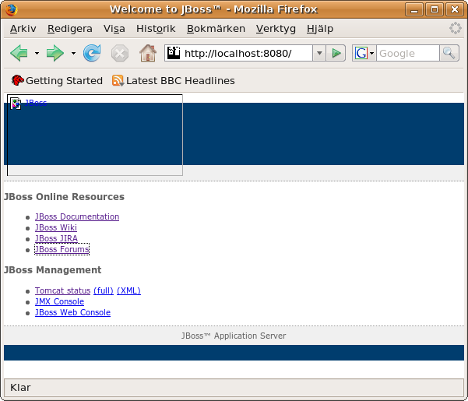Open the Latest BBC Headlines bookmark
Viewport: 468px width, 401px height.
pos(174,80)
